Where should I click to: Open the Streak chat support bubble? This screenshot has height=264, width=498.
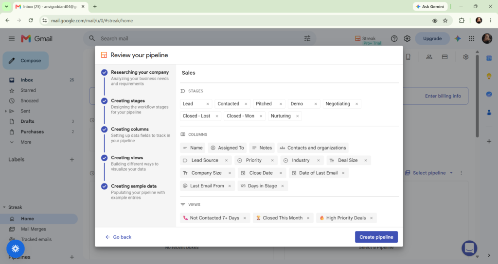(469, 248)
